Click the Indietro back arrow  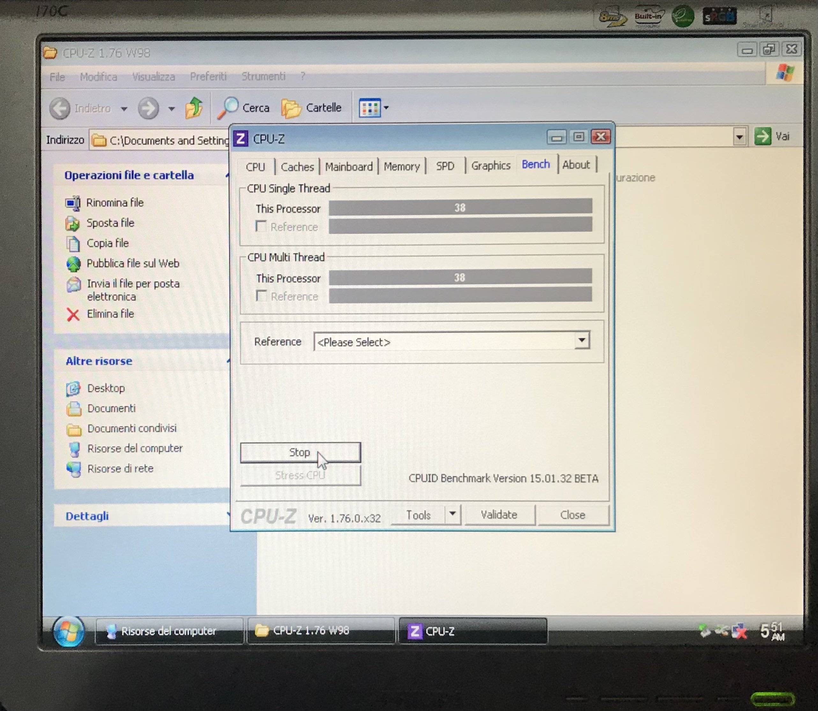[x=60, y=108]
